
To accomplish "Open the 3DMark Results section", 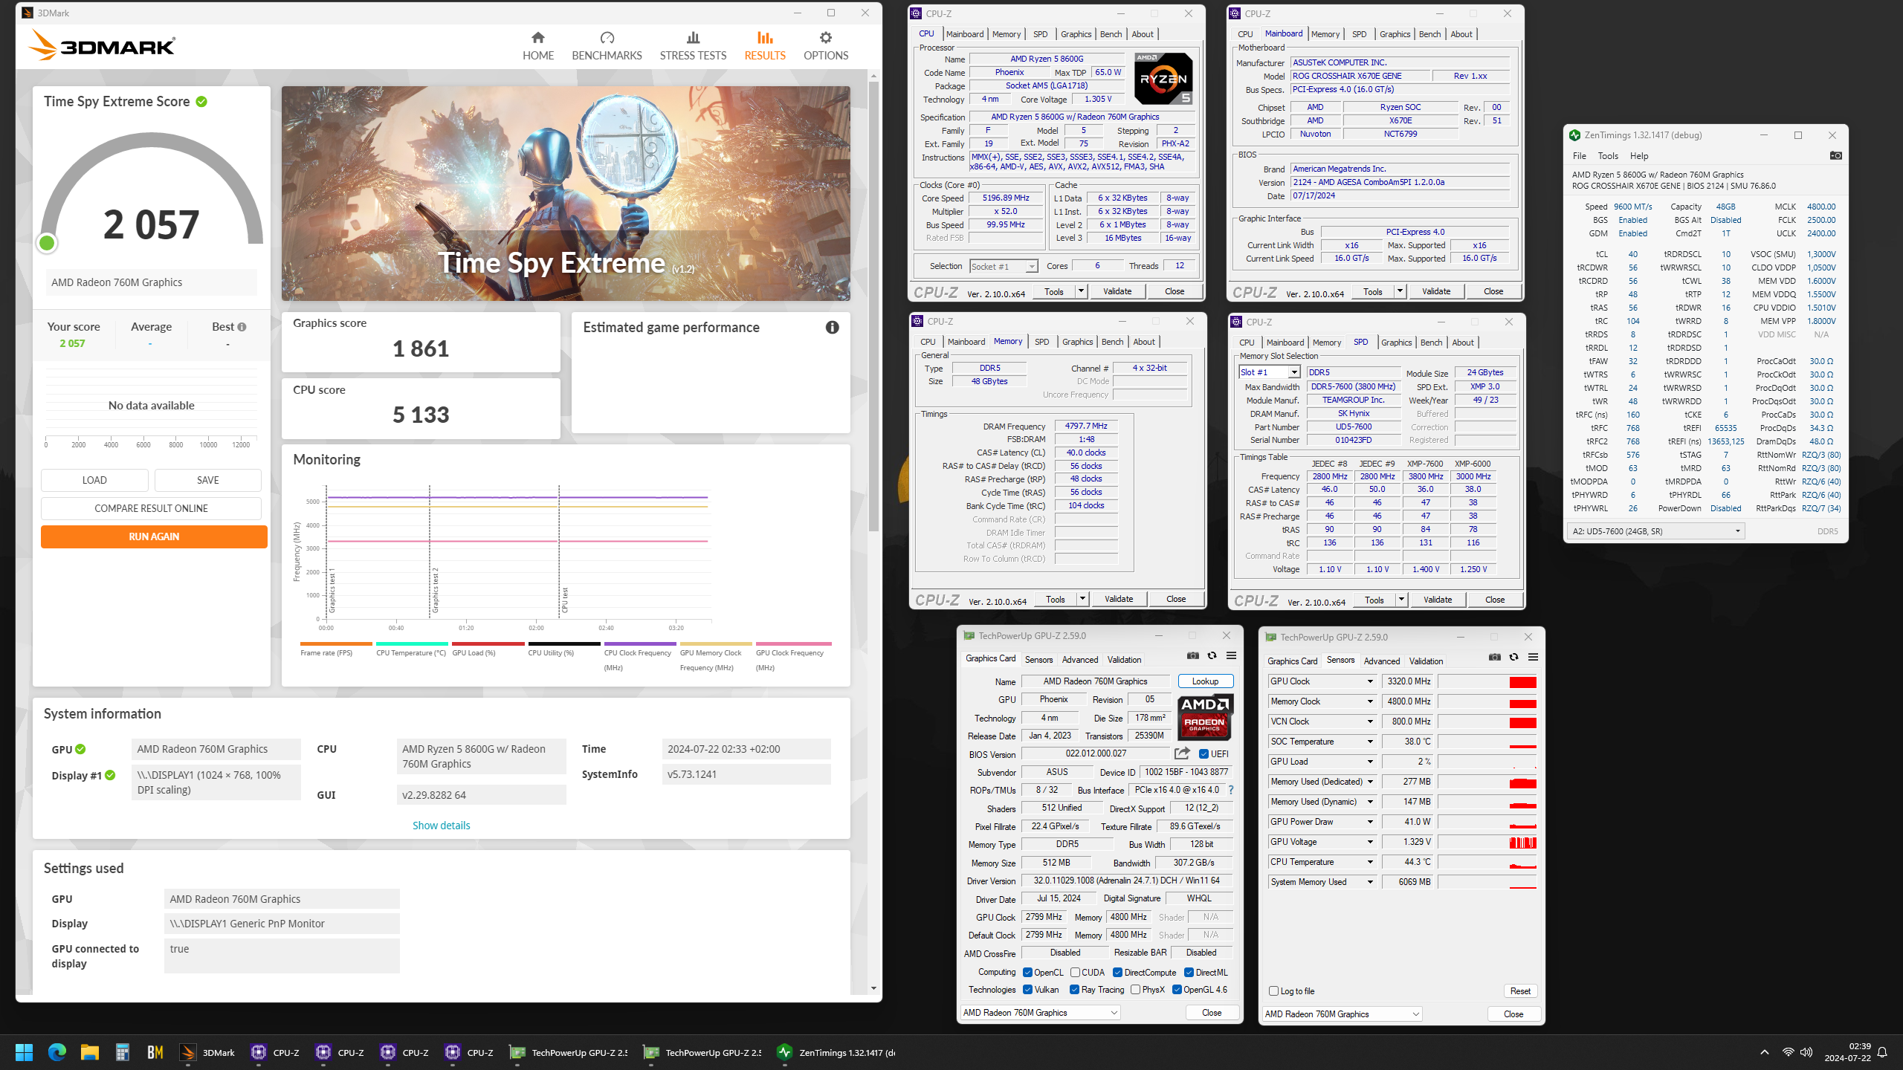I will click(x=765, y=46).
